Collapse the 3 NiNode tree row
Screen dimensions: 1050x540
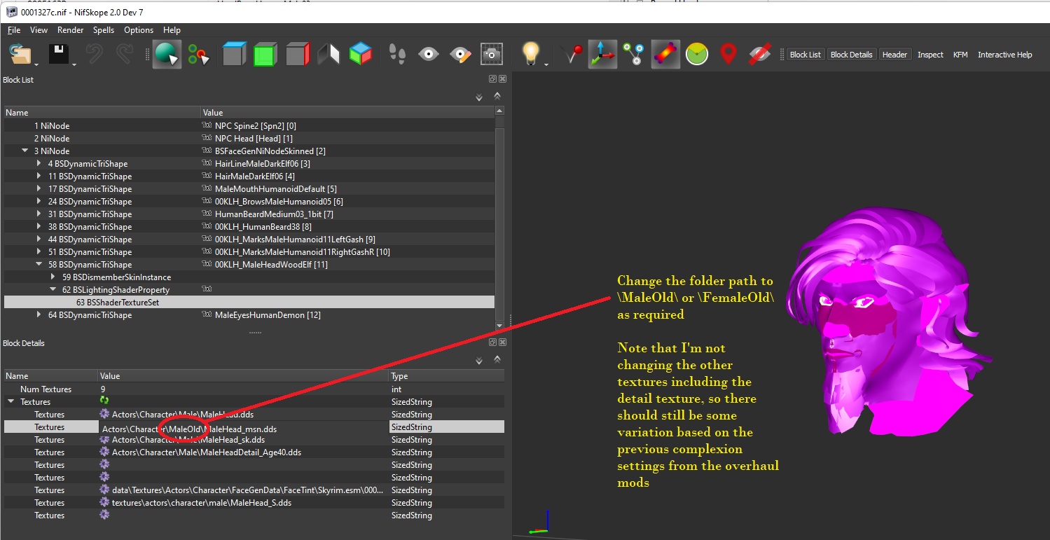click(x=25, y=151)
